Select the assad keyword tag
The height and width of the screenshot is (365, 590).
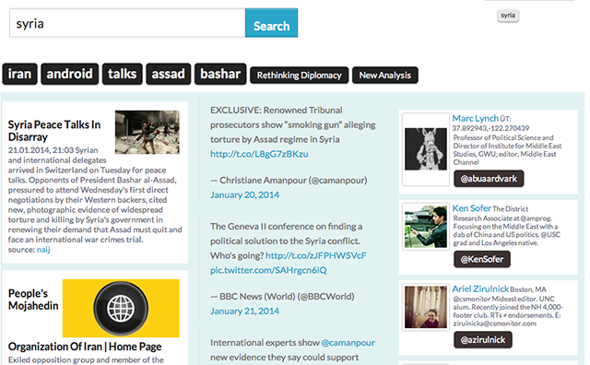(168, 74)
